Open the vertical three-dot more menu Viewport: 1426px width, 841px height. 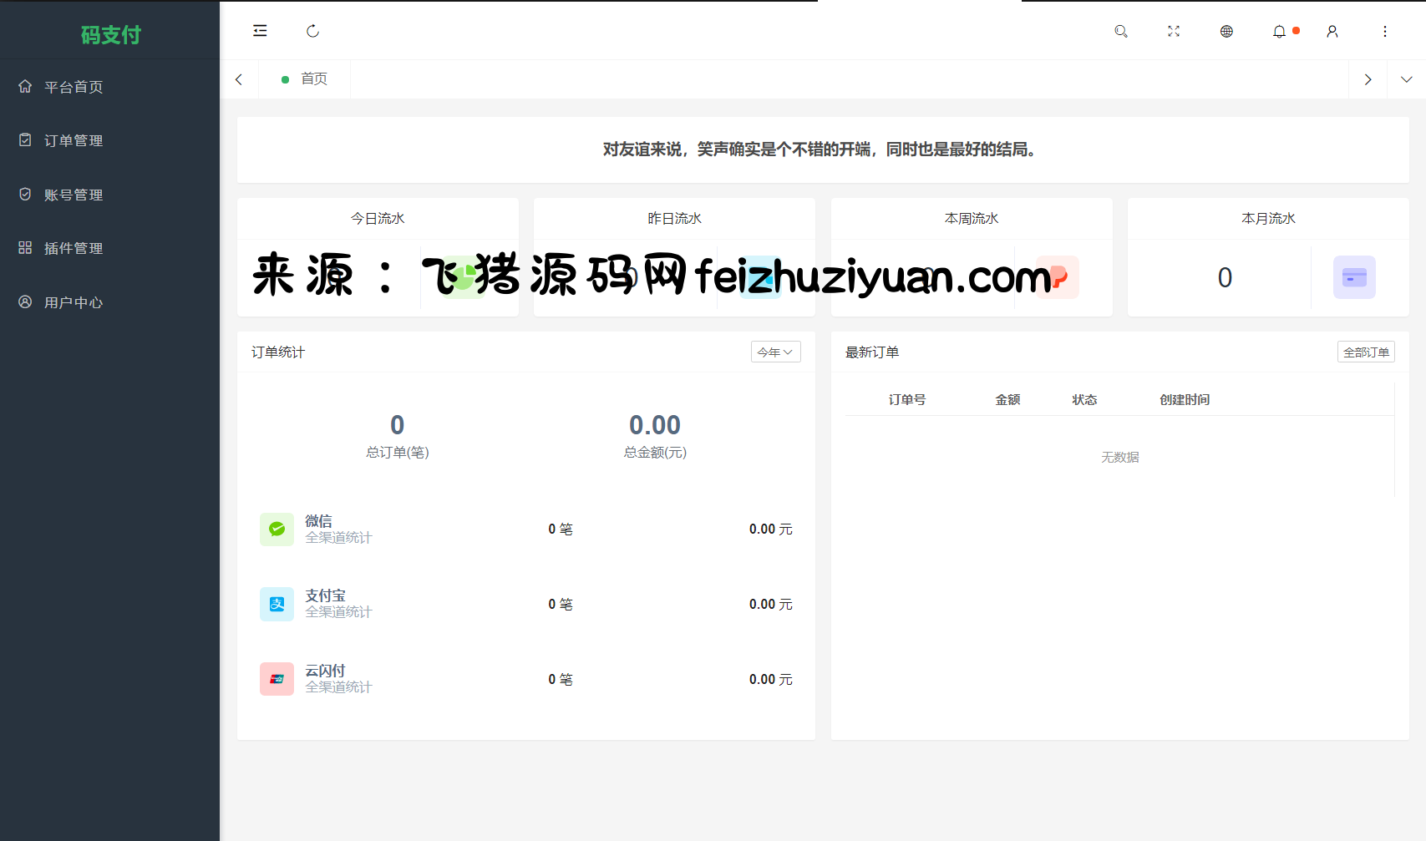click(1385, 31)
